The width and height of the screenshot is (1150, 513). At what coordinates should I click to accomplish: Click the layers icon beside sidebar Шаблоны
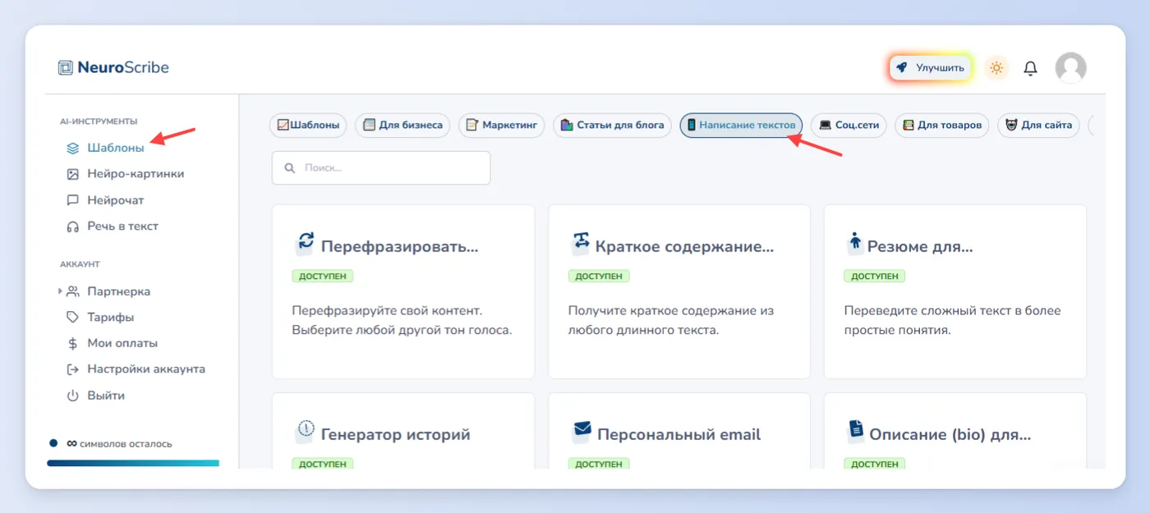(x=72, y=149)
